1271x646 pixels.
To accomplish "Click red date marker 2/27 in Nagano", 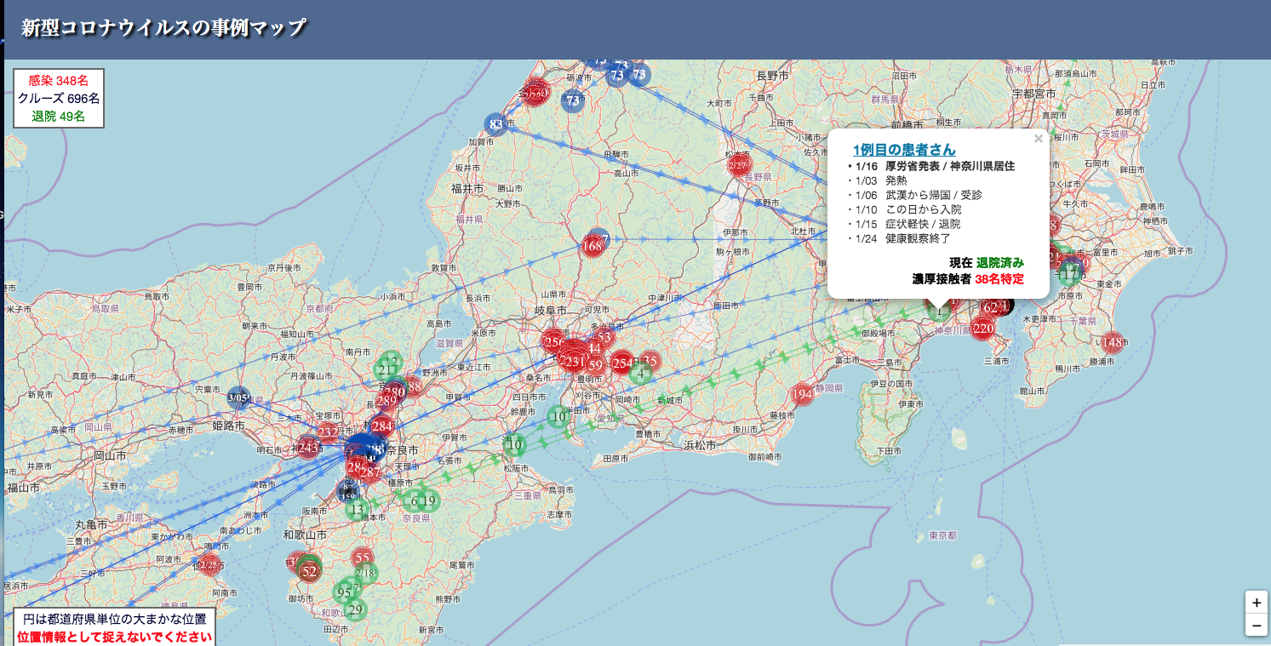I will coord(739,165).
